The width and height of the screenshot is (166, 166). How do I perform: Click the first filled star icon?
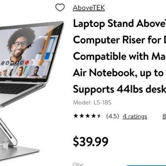coord(76,116)
